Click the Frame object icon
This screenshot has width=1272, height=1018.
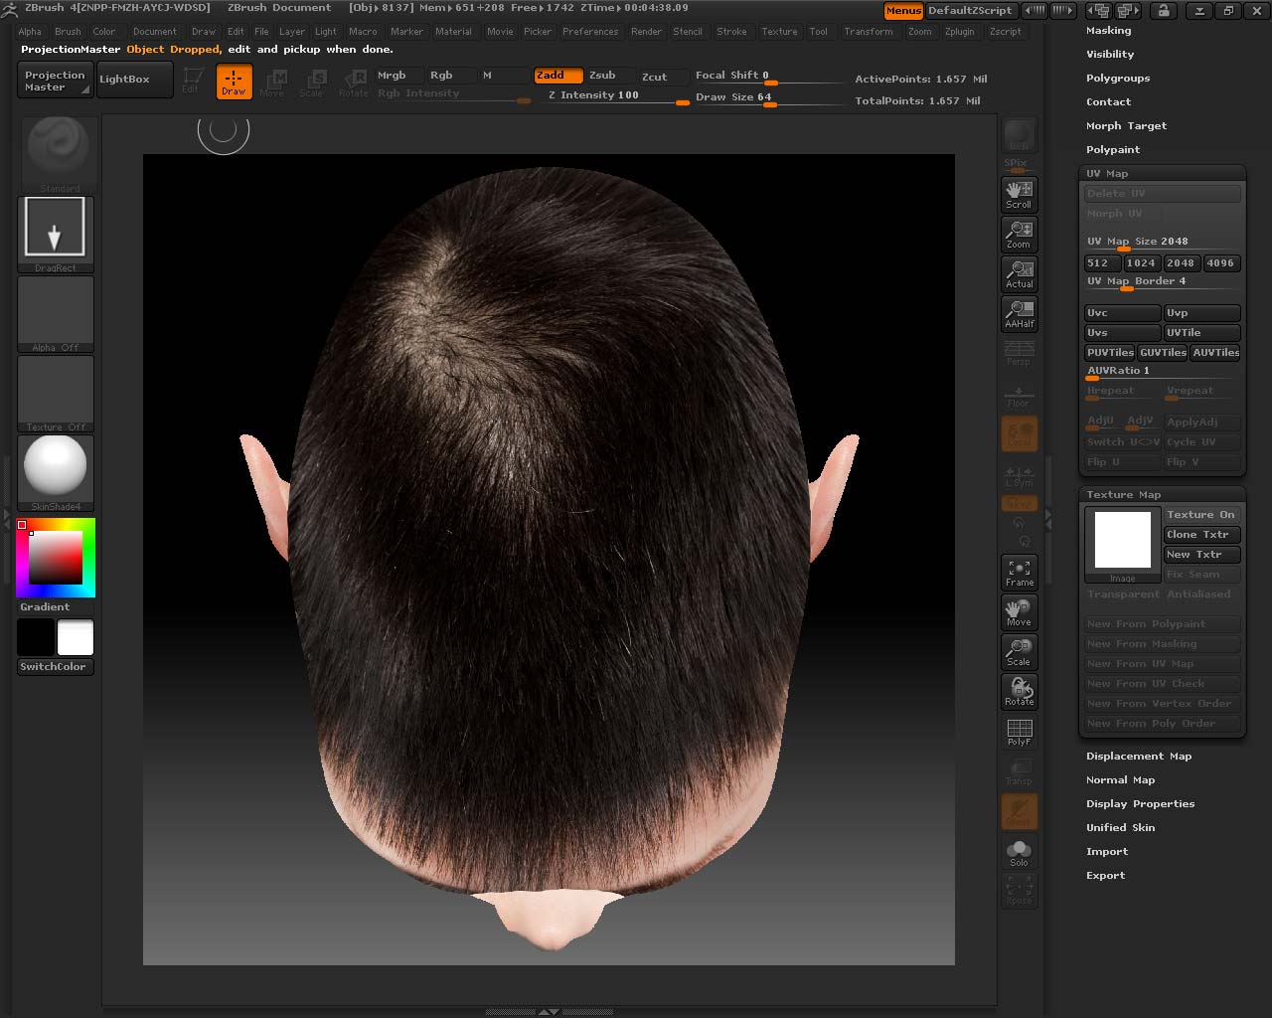1019,572
